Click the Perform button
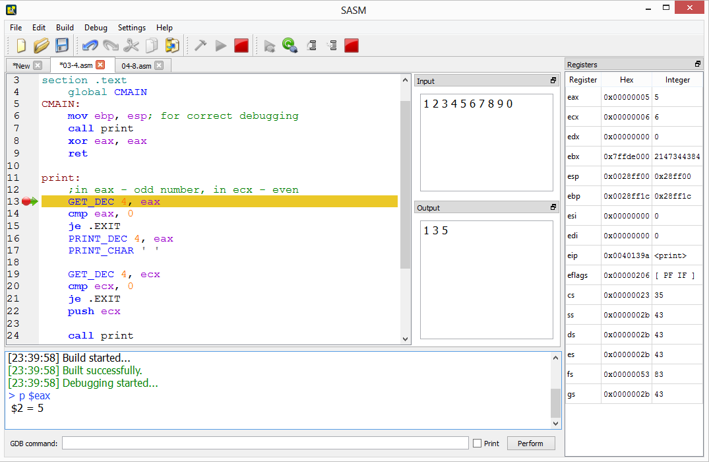Viewport: 709px width, 462px height. coord(531,444)
